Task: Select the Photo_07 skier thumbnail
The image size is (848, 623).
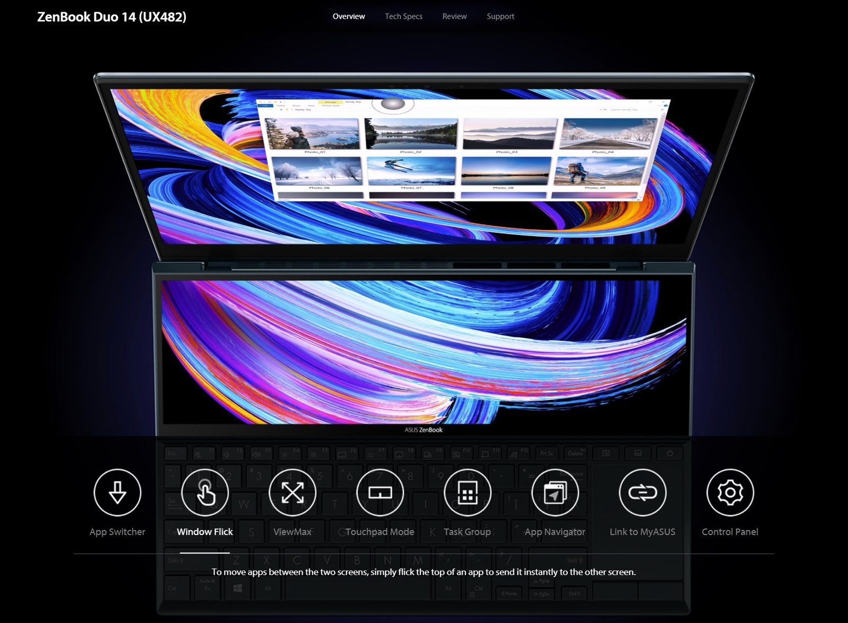Action: (411, 171)
